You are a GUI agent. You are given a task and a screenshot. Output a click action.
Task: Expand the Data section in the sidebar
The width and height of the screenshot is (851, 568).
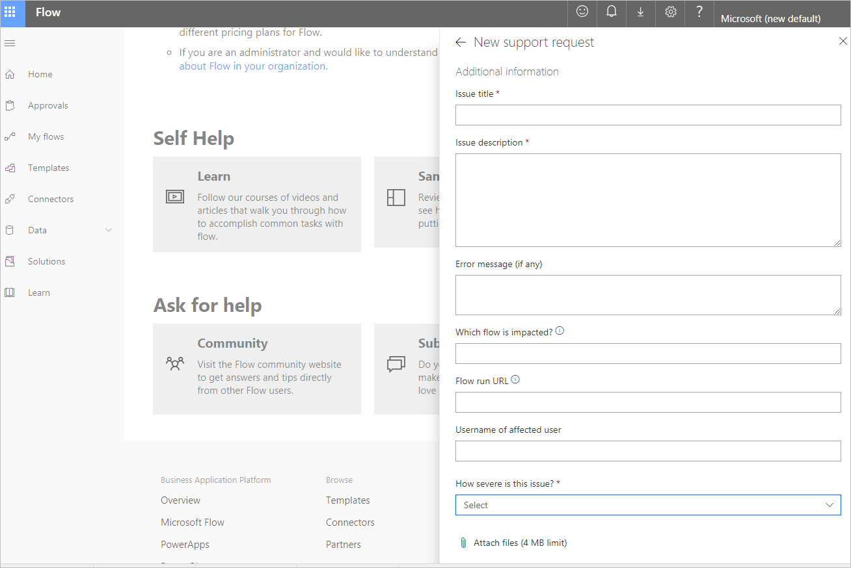(x=109, y=230)
